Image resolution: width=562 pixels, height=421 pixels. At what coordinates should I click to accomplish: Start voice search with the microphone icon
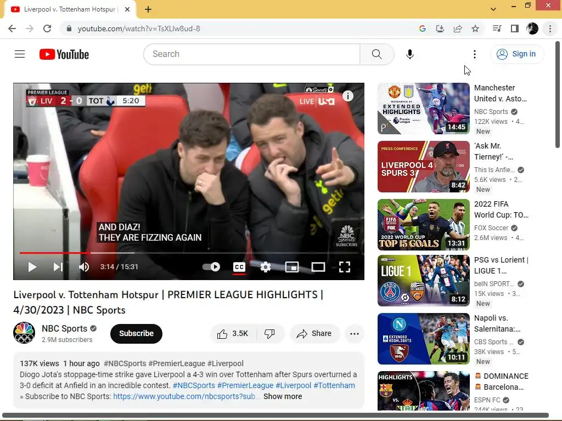[409, 54]
